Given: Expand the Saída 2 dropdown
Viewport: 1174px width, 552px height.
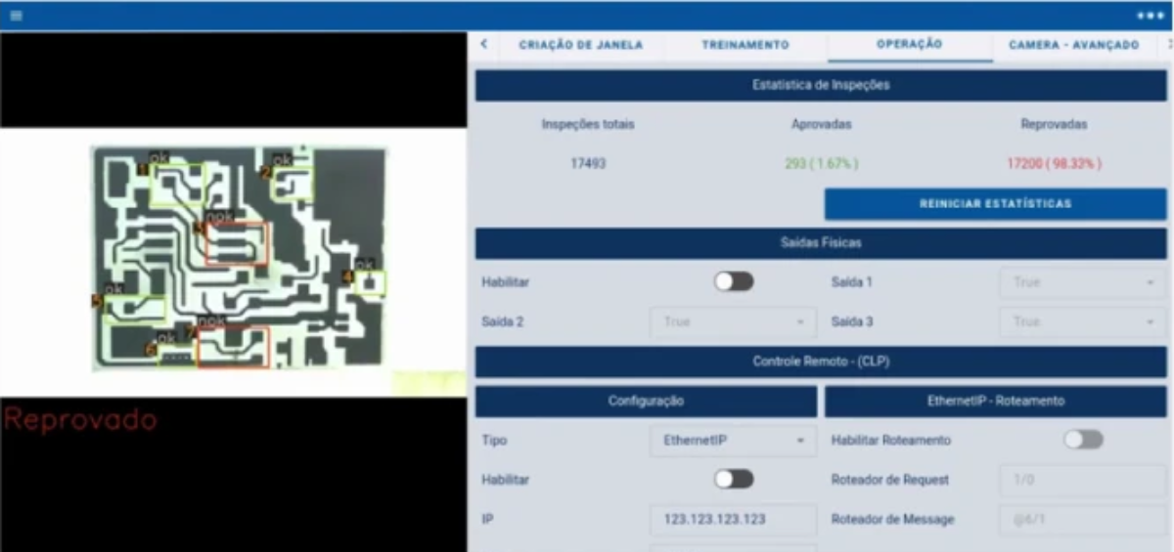Looking at the screenshot, I should (x=733, y=321).
